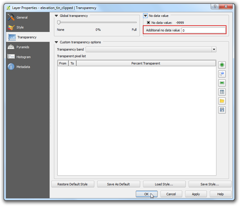The height and width of the screenshot is (206, 240).
Task: Cancel the layer properties dialog
Action: tap(171, 194)
